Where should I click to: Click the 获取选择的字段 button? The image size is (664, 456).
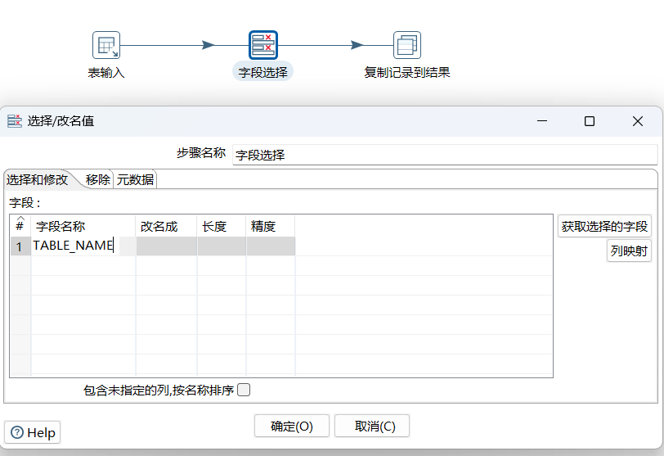[604, 226]
